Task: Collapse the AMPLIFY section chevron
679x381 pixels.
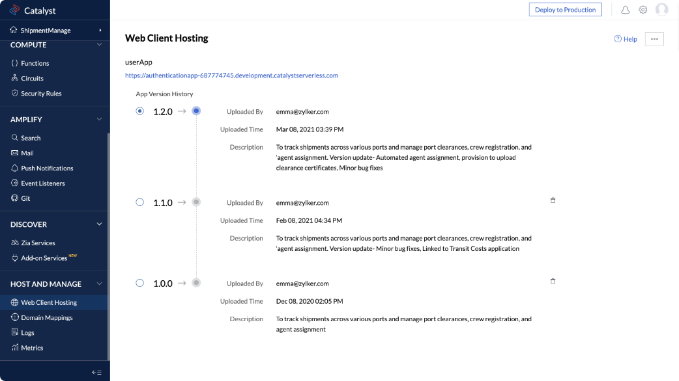Action: click(x=99, y=119)
